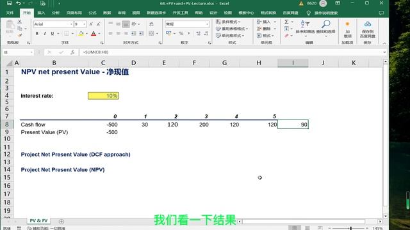Apply percent style to cell
410x230 pixels.
coord(181,33)
